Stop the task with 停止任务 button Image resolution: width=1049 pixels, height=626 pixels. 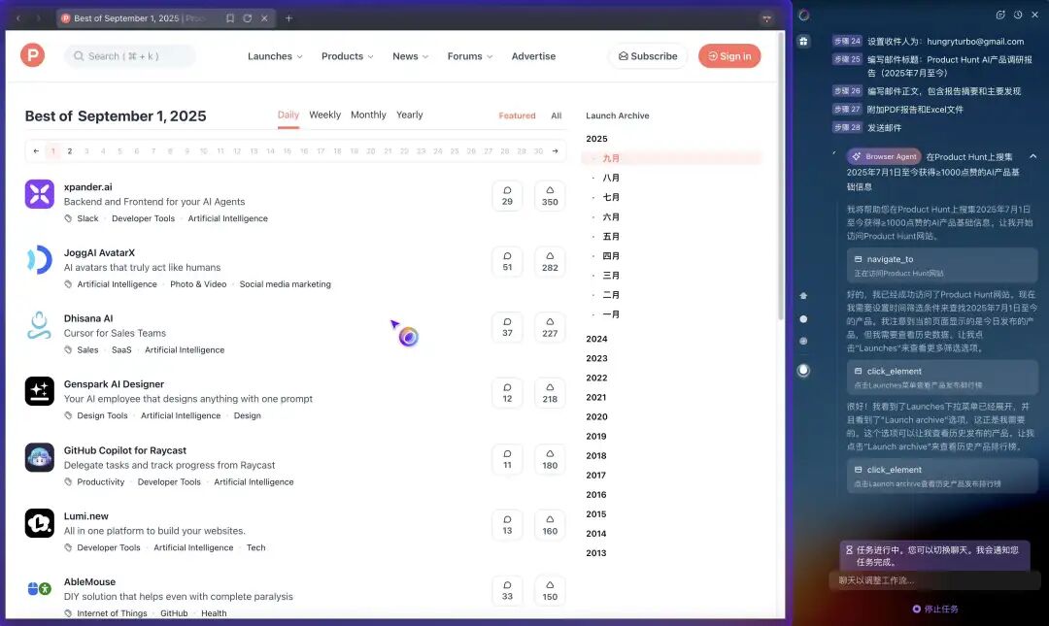935,609
